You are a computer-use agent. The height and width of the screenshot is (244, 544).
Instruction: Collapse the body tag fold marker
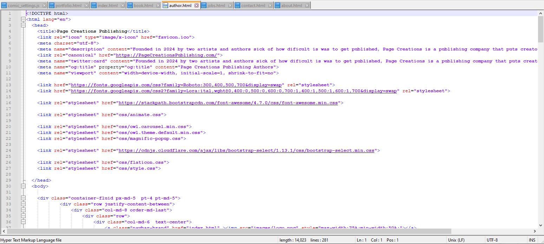(23, 186)
